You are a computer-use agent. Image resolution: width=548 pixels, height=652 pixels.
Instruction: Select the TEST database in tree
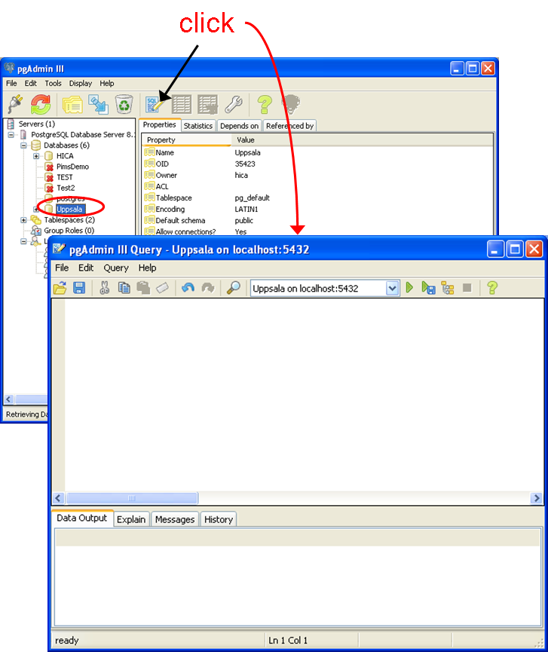(x=64, y=178)
